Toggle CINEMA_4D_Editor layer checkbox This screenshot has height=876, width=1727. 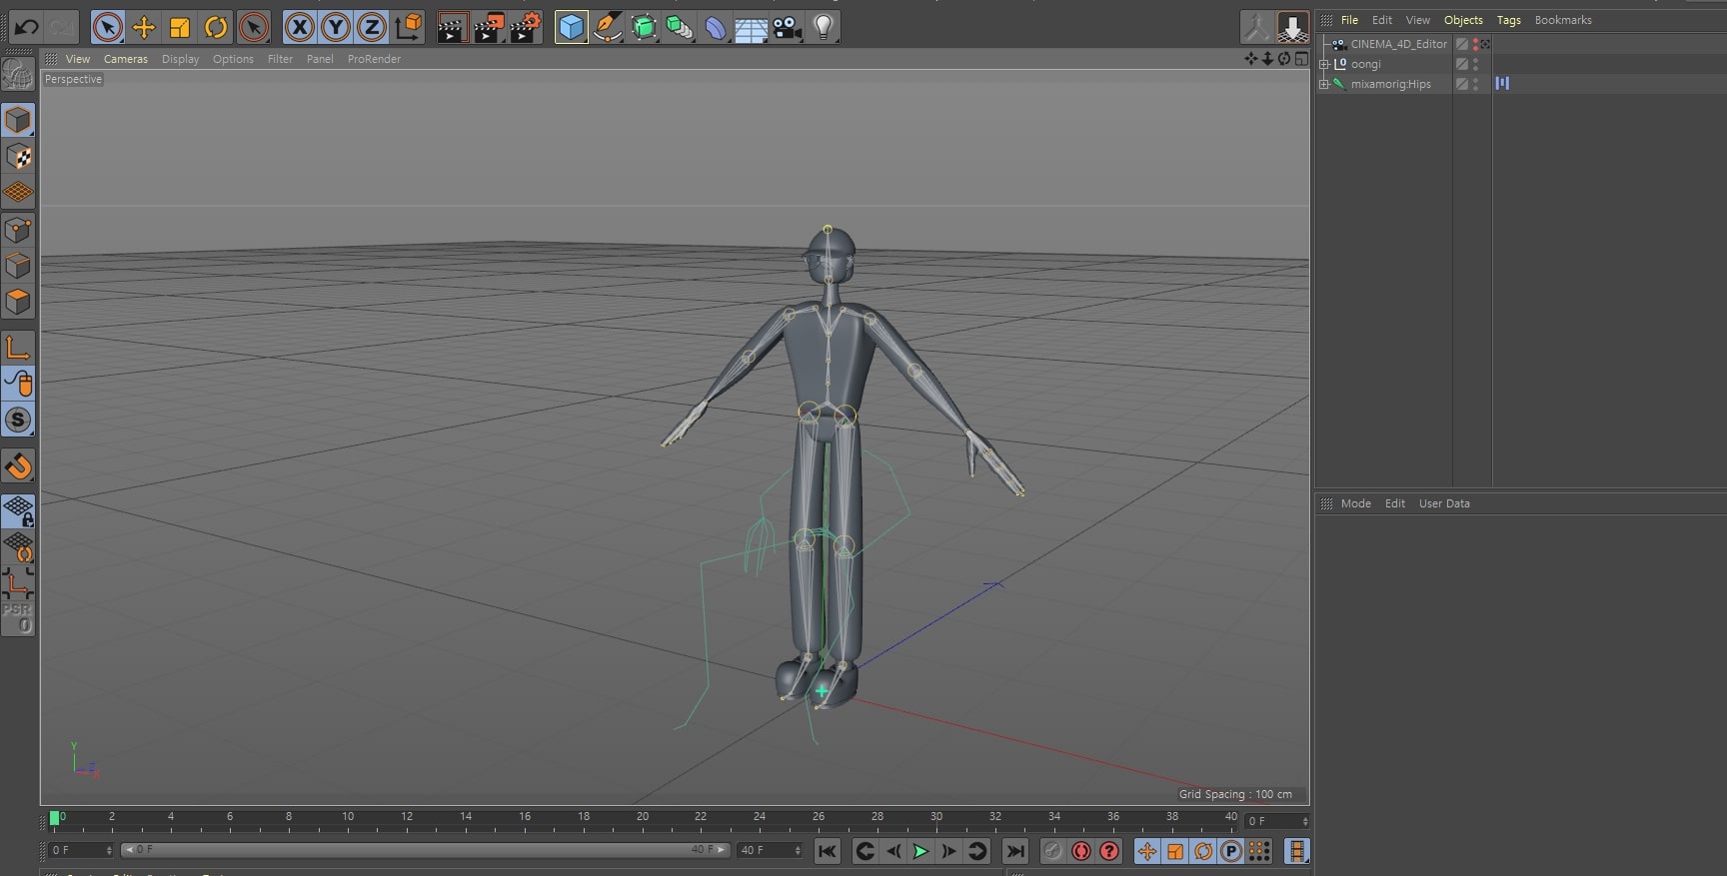(1462, 44)
